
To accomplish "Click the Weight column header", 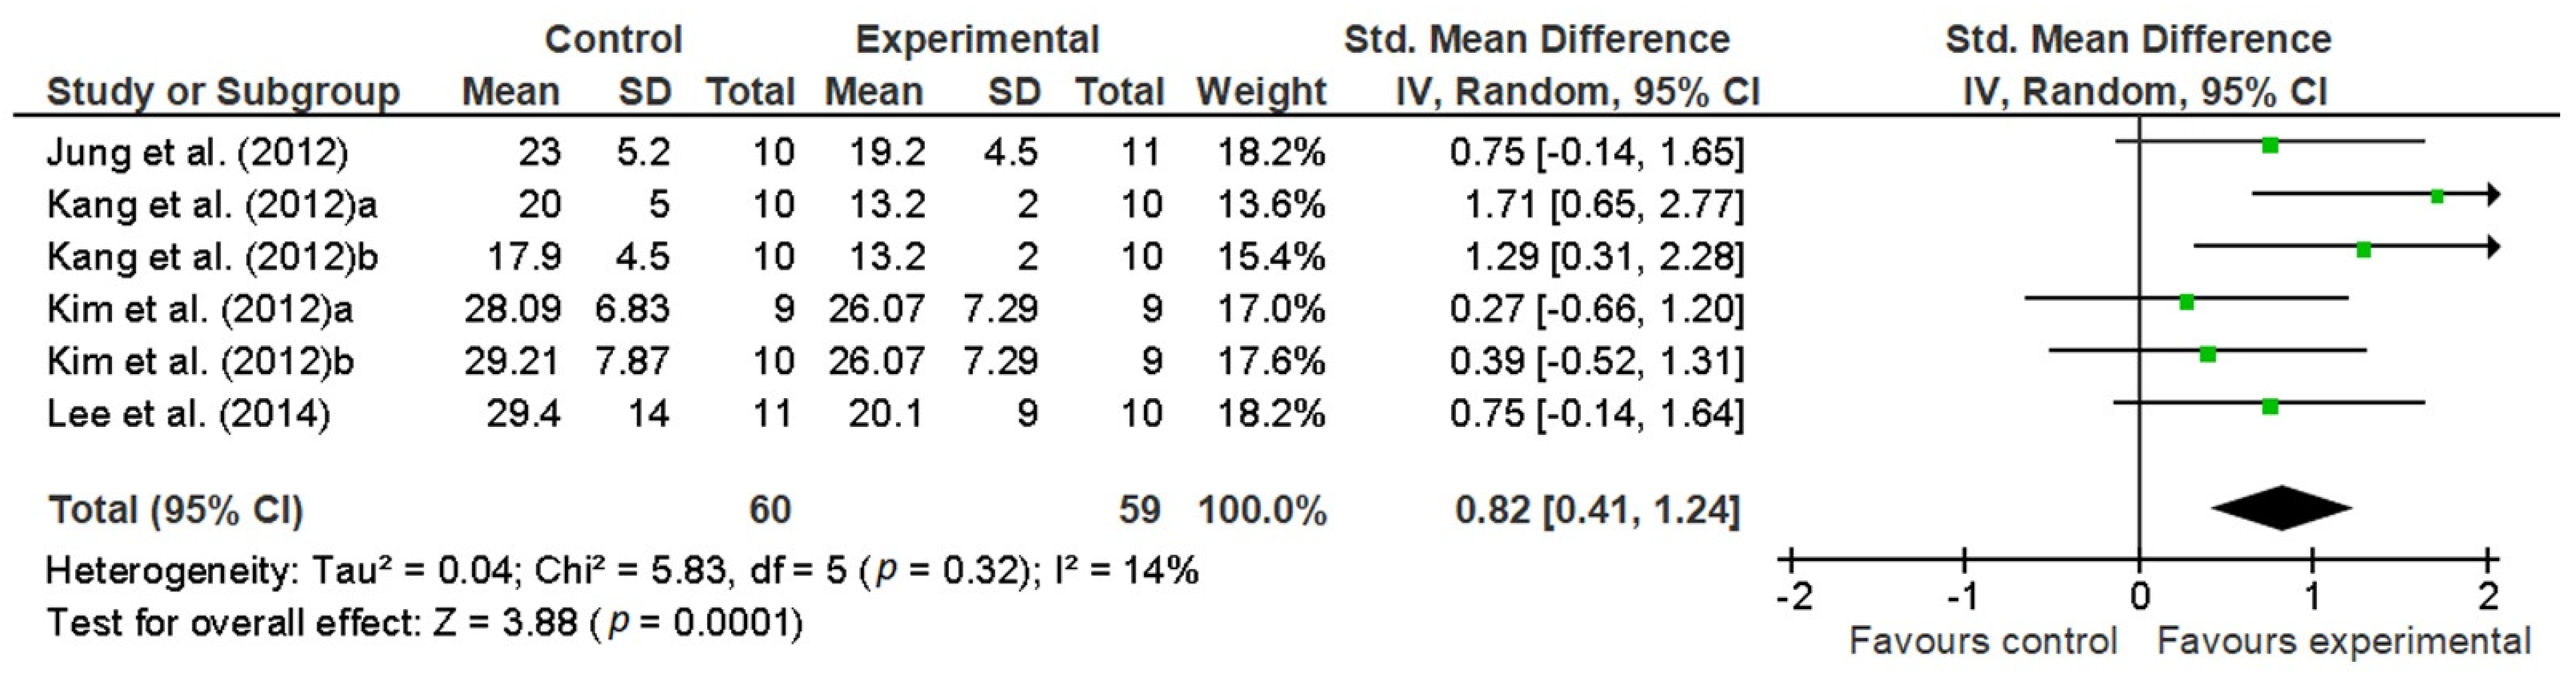I will (1261, 92).
